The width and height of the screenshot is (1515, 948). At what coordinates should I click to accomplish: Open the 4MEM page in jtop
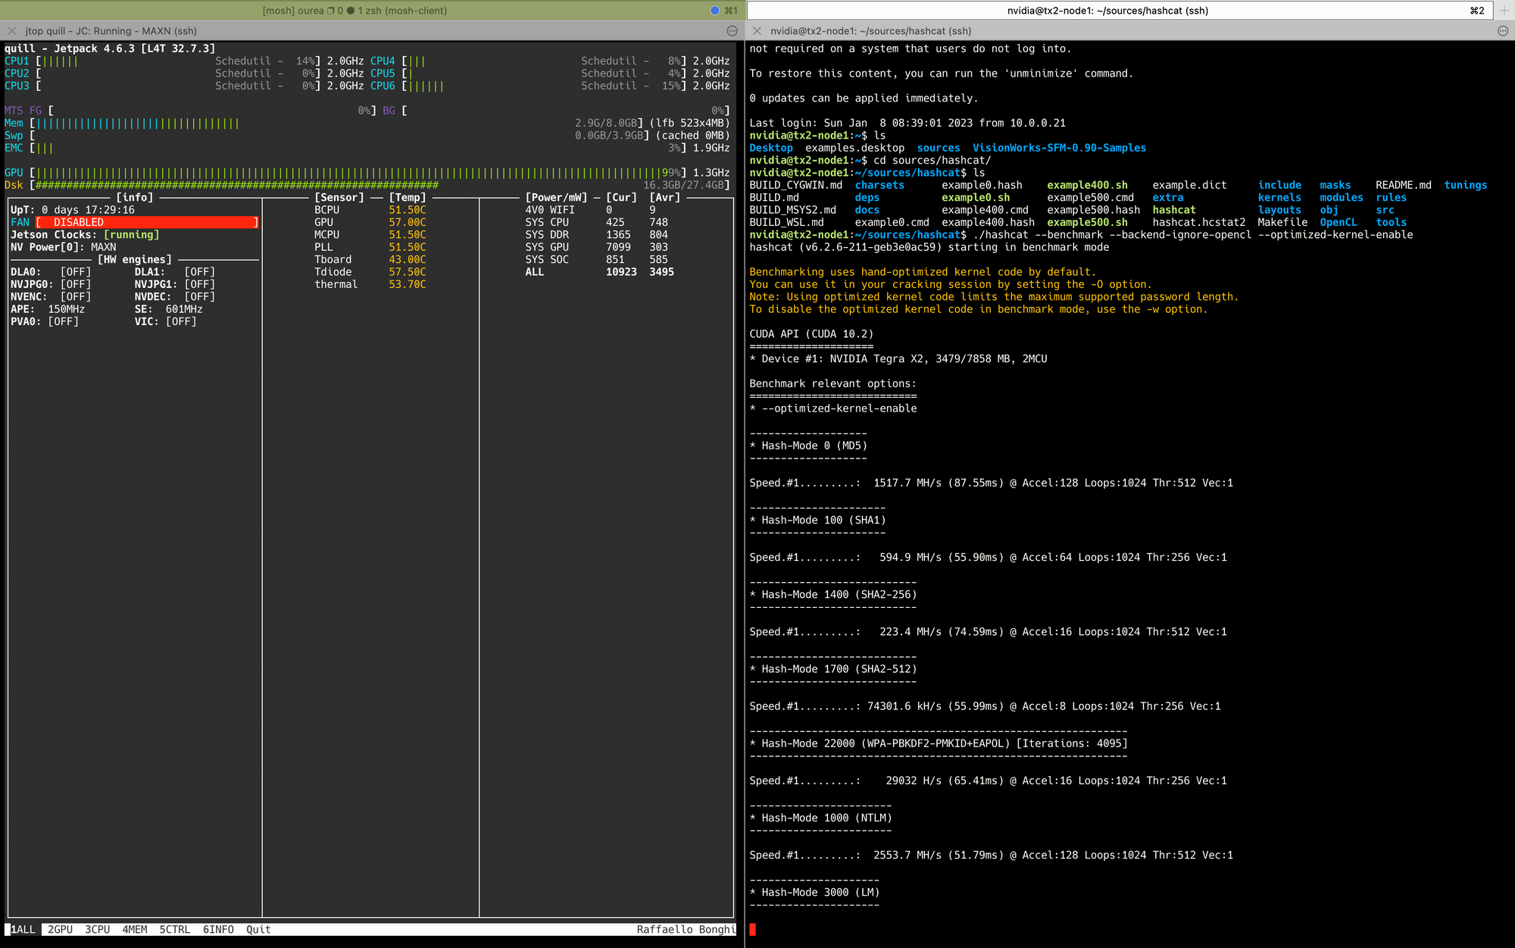pyautogui.click(x=135, y=929)
